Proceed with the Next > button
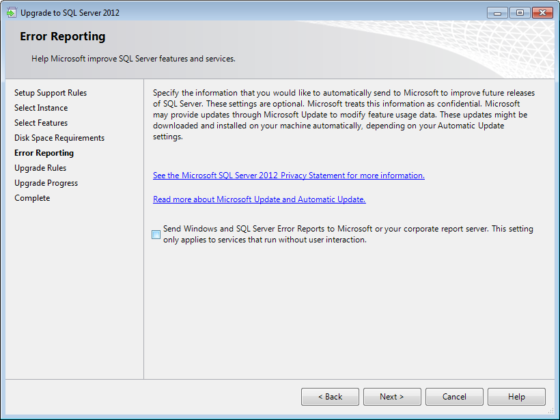 tap(392, 397)
